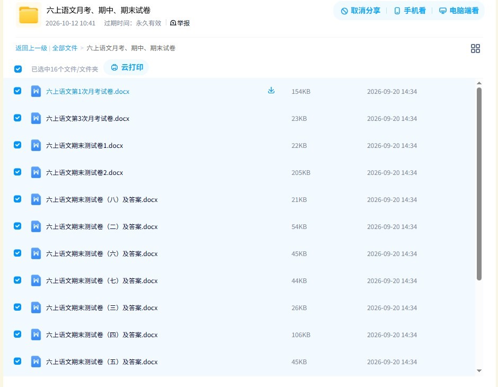Uncheck 期末测试卷（四）及答案 checkbox
Viewport: 498px width, 387px height.
(17, 334)
